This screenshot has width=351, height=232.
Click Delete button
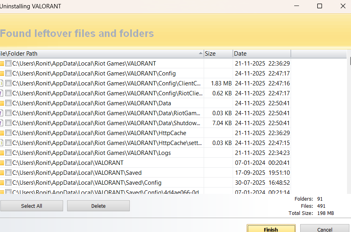98,206
